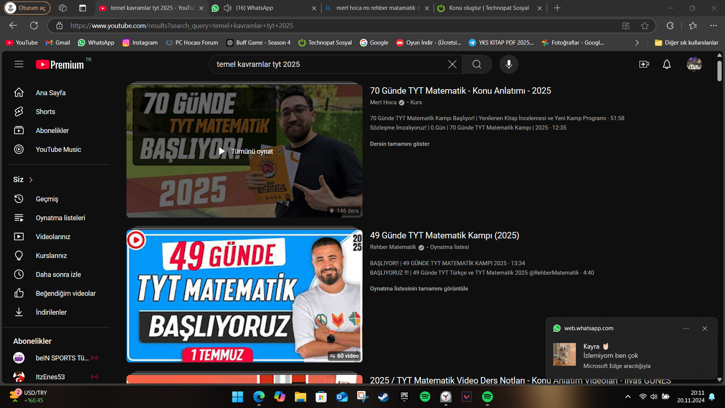Open the Shorts section in sidebar

(45, 112)
